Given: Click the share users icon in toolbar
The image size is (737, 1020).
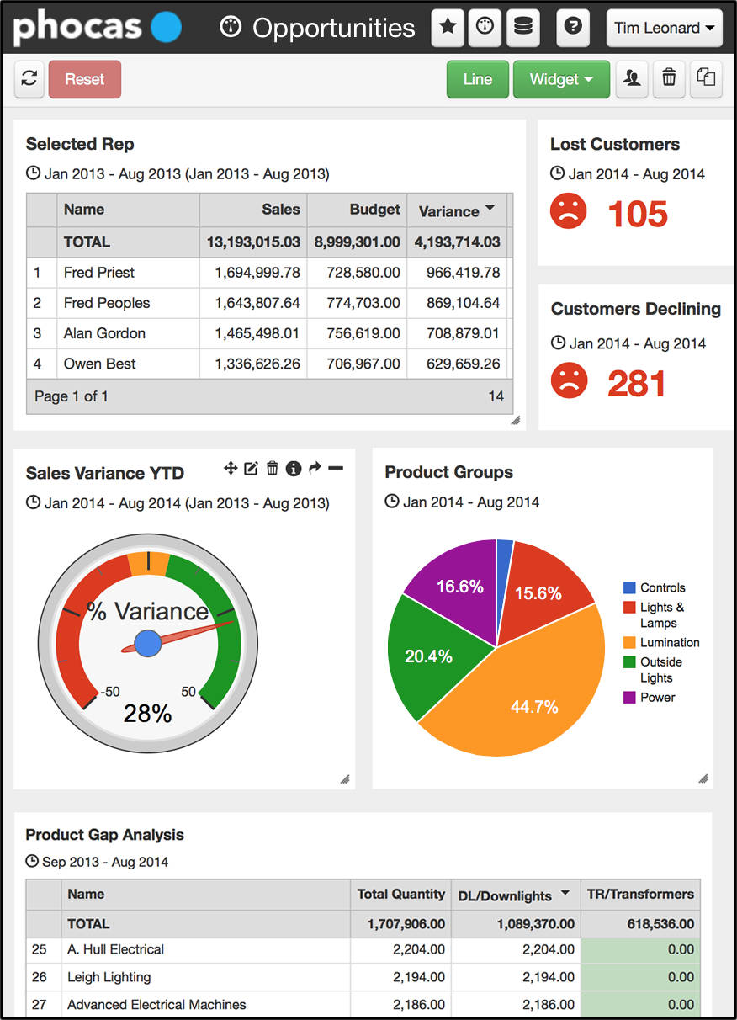Looking at the screenshot, I should (632, 79).
